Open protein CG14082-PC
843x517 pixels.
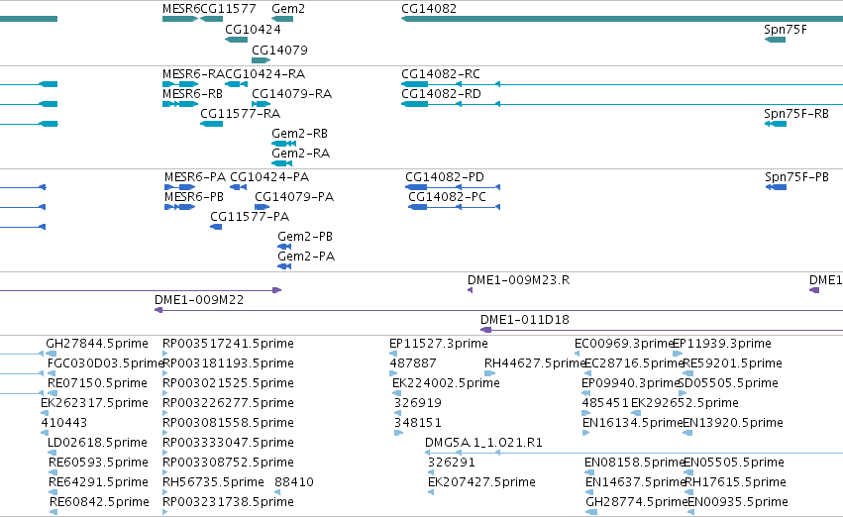tap(447, 197)
